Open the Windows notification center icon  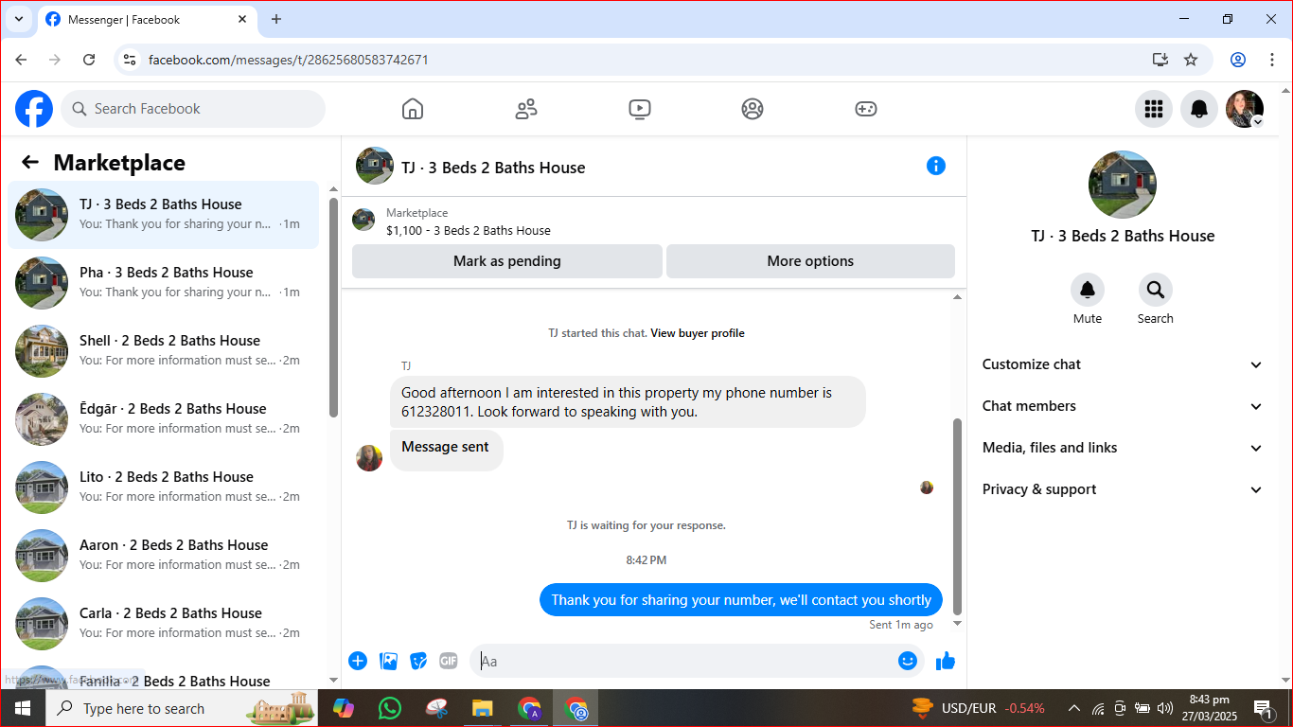(x=1264, y=708)
